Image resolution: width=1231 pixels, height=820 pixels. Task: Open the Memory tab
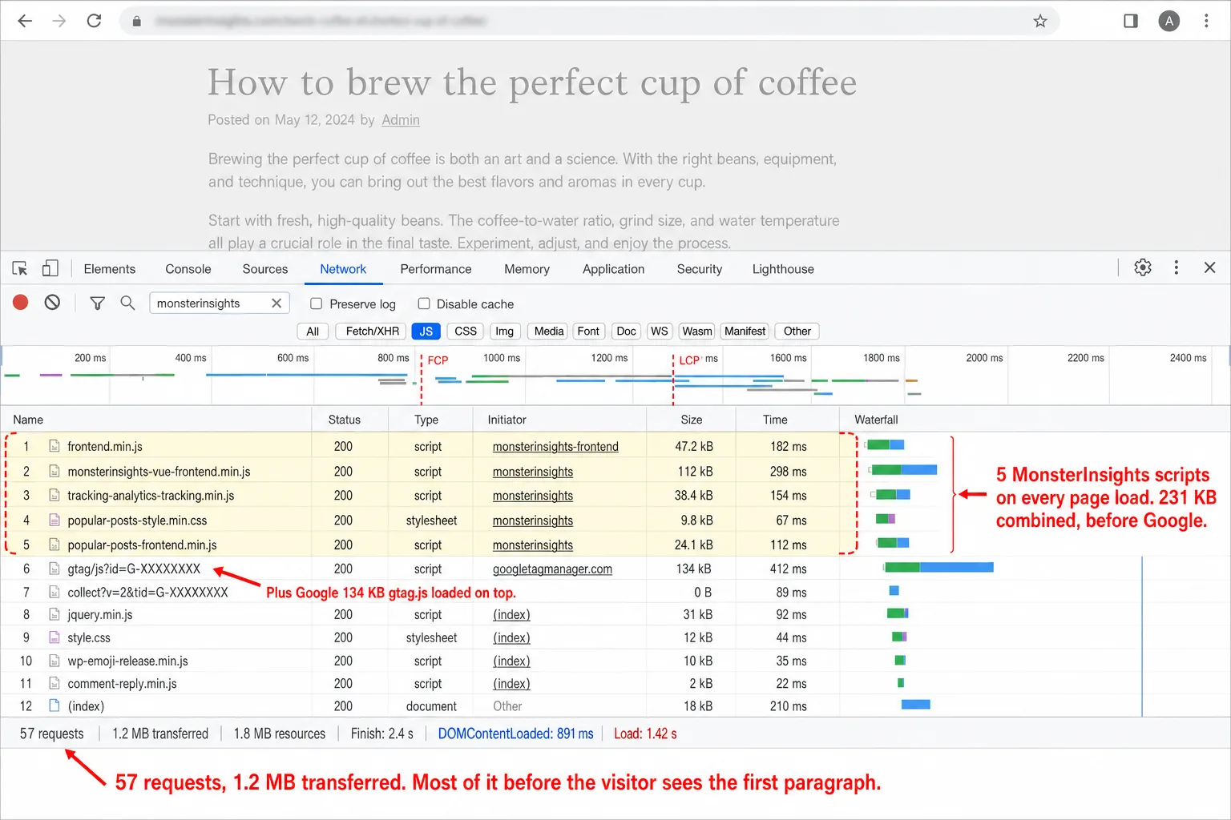click(527, 269)
